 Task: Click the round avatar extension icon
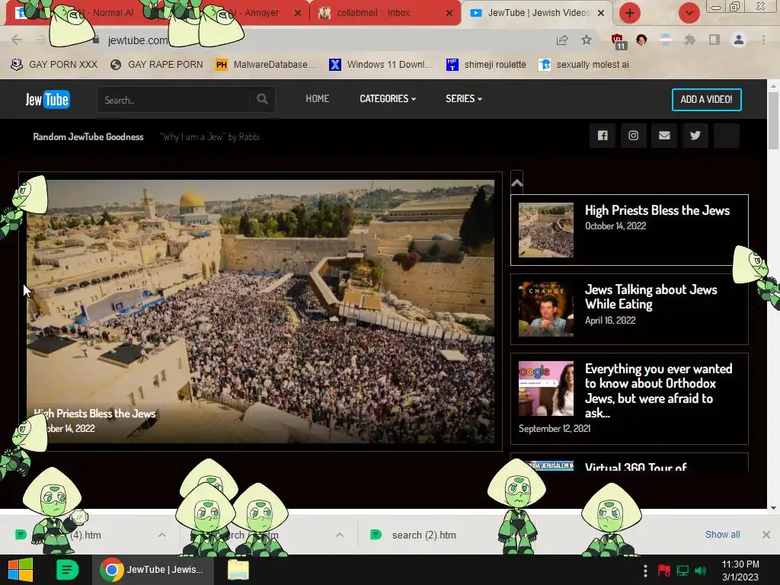(x=641, y=40)
